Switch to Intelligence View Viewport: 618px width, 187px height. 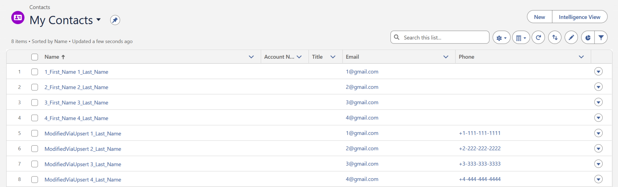(580, 17)
